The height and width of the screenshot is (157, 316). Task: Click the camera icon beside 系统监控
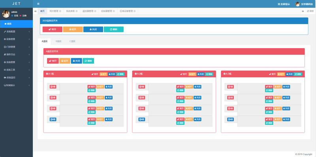coord(5,77)
